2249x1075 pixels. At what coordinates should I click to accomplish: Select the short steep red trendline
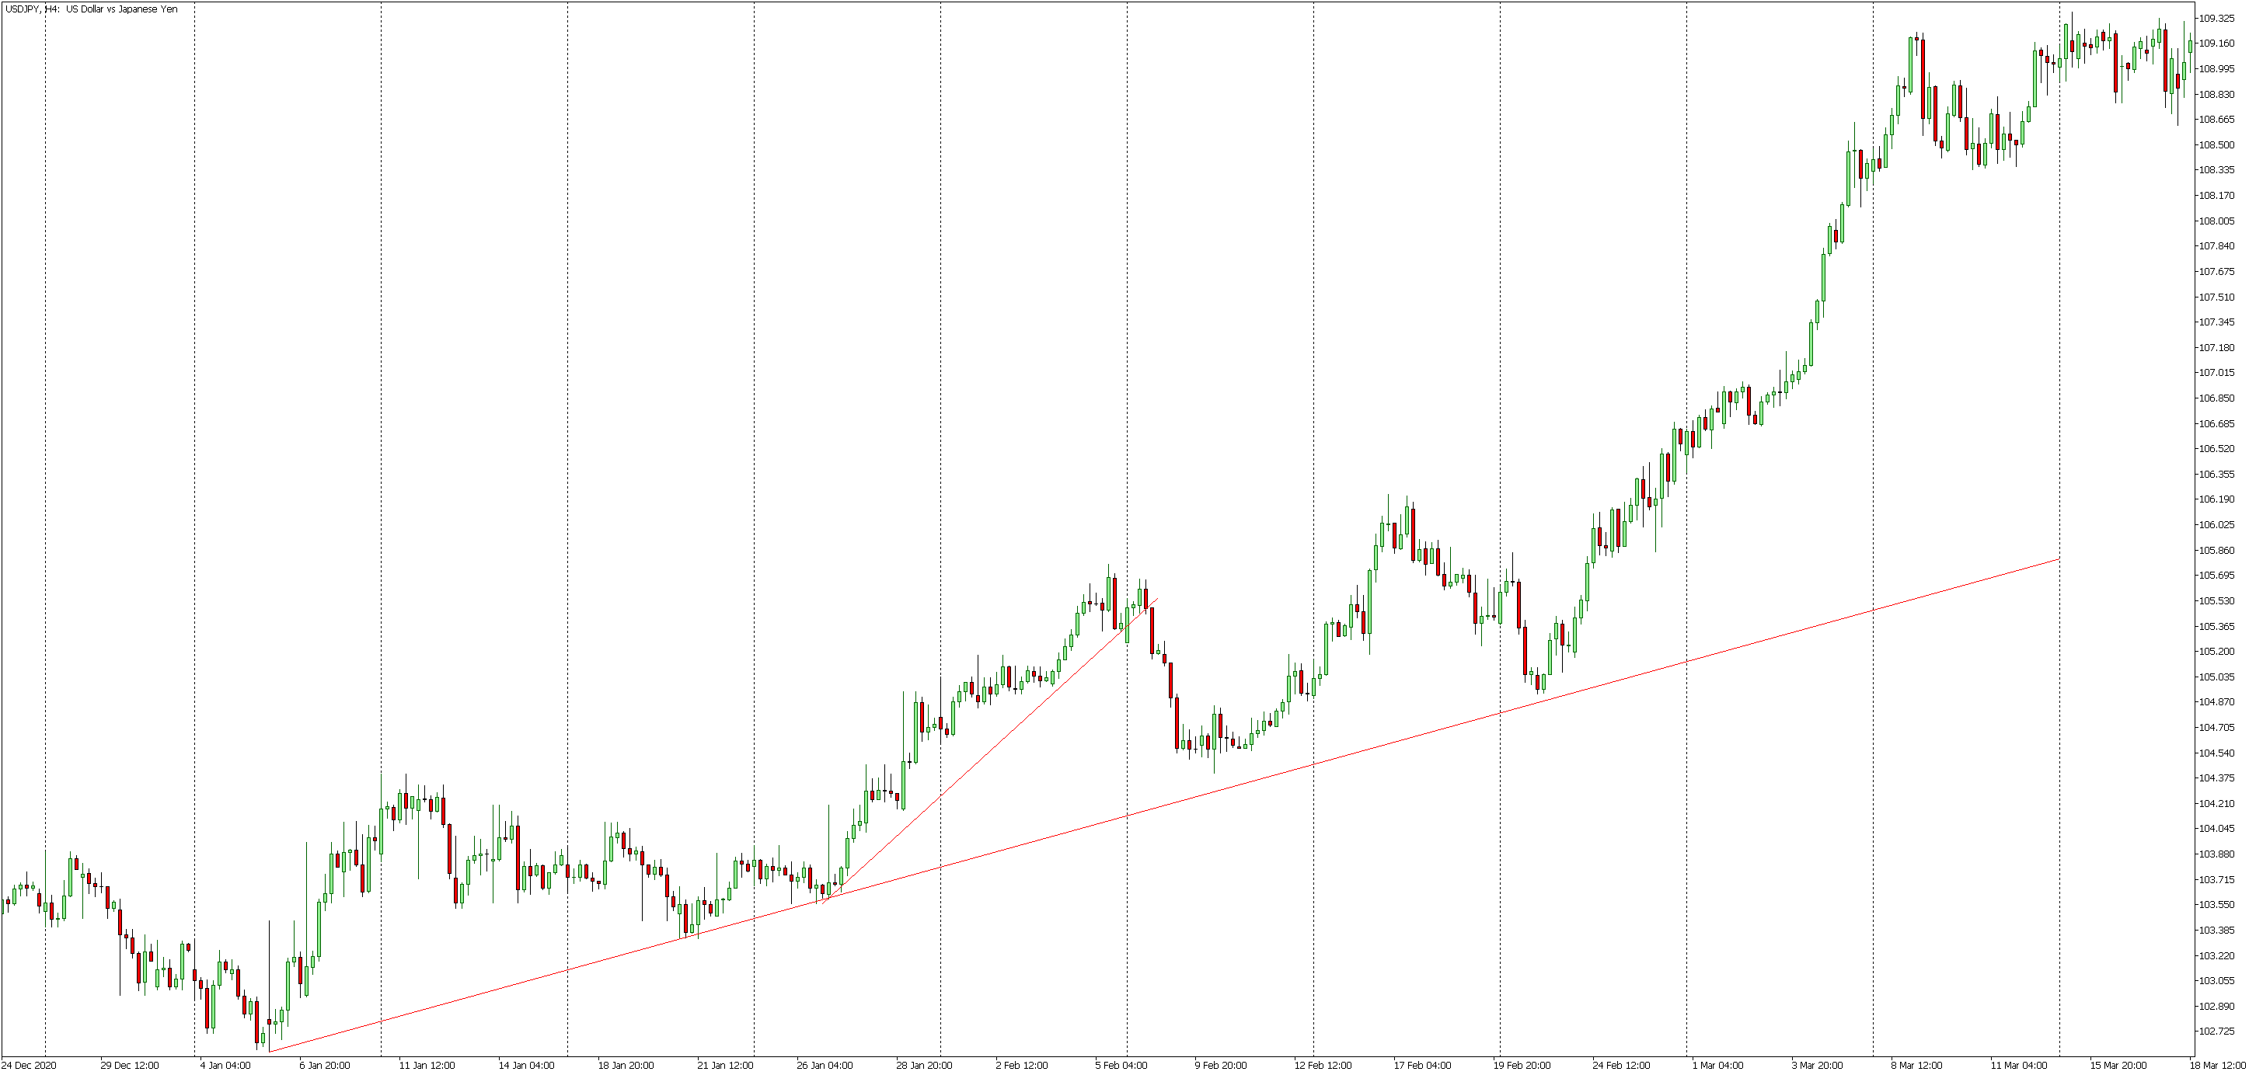click(990, 750)
